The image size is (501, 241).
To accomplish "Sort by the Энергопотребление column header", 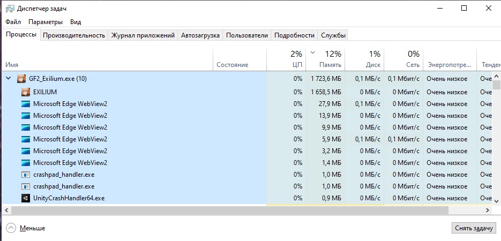I will pyautogui.click(x=450, y=59).
